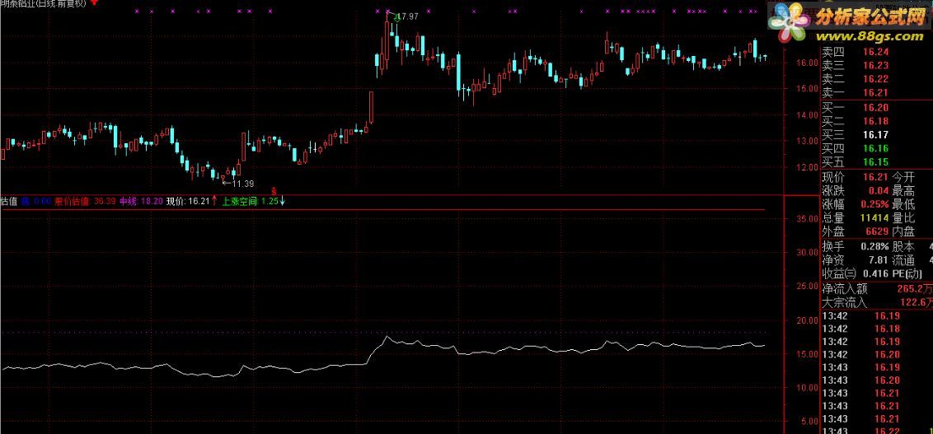Screen dimensions: 933x434
Task: Click the 现价 16.21 quote row in side panel
Action: click(x=855, y=177)
